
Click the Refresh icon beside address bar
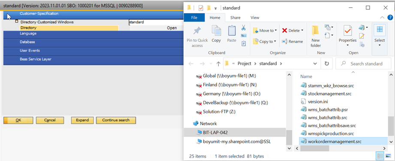pos(327,64)
